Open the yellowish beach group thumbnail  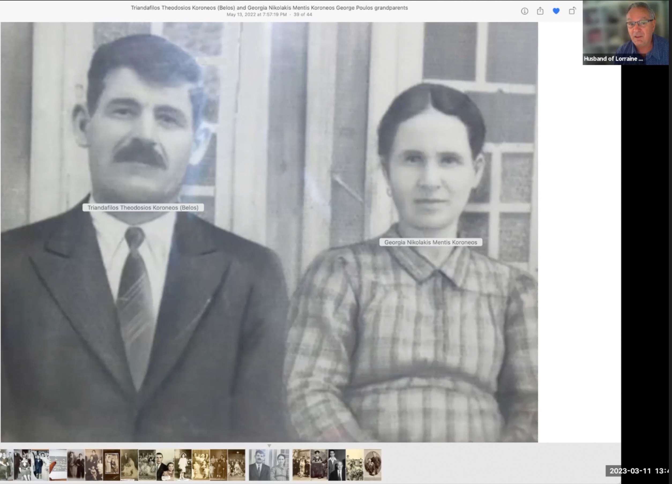pyautogui.click(x=355, y=464)
